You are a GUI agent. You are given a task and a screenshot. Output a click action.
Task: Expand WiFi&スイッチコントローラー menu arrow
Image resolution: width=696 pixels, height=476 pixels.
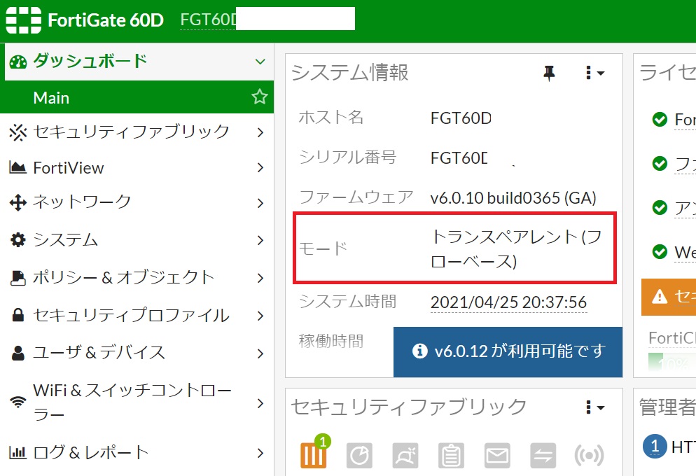point(260,403)
